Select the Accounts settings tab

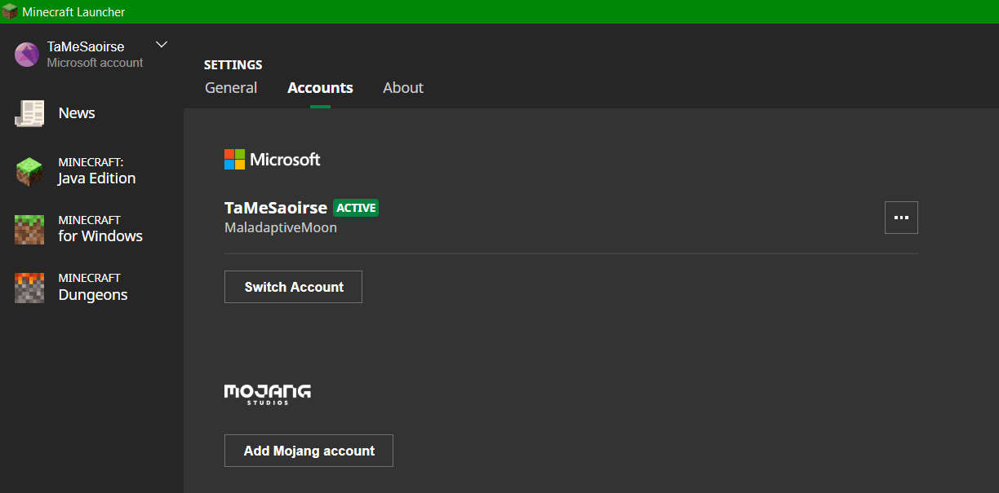point(320,88)
